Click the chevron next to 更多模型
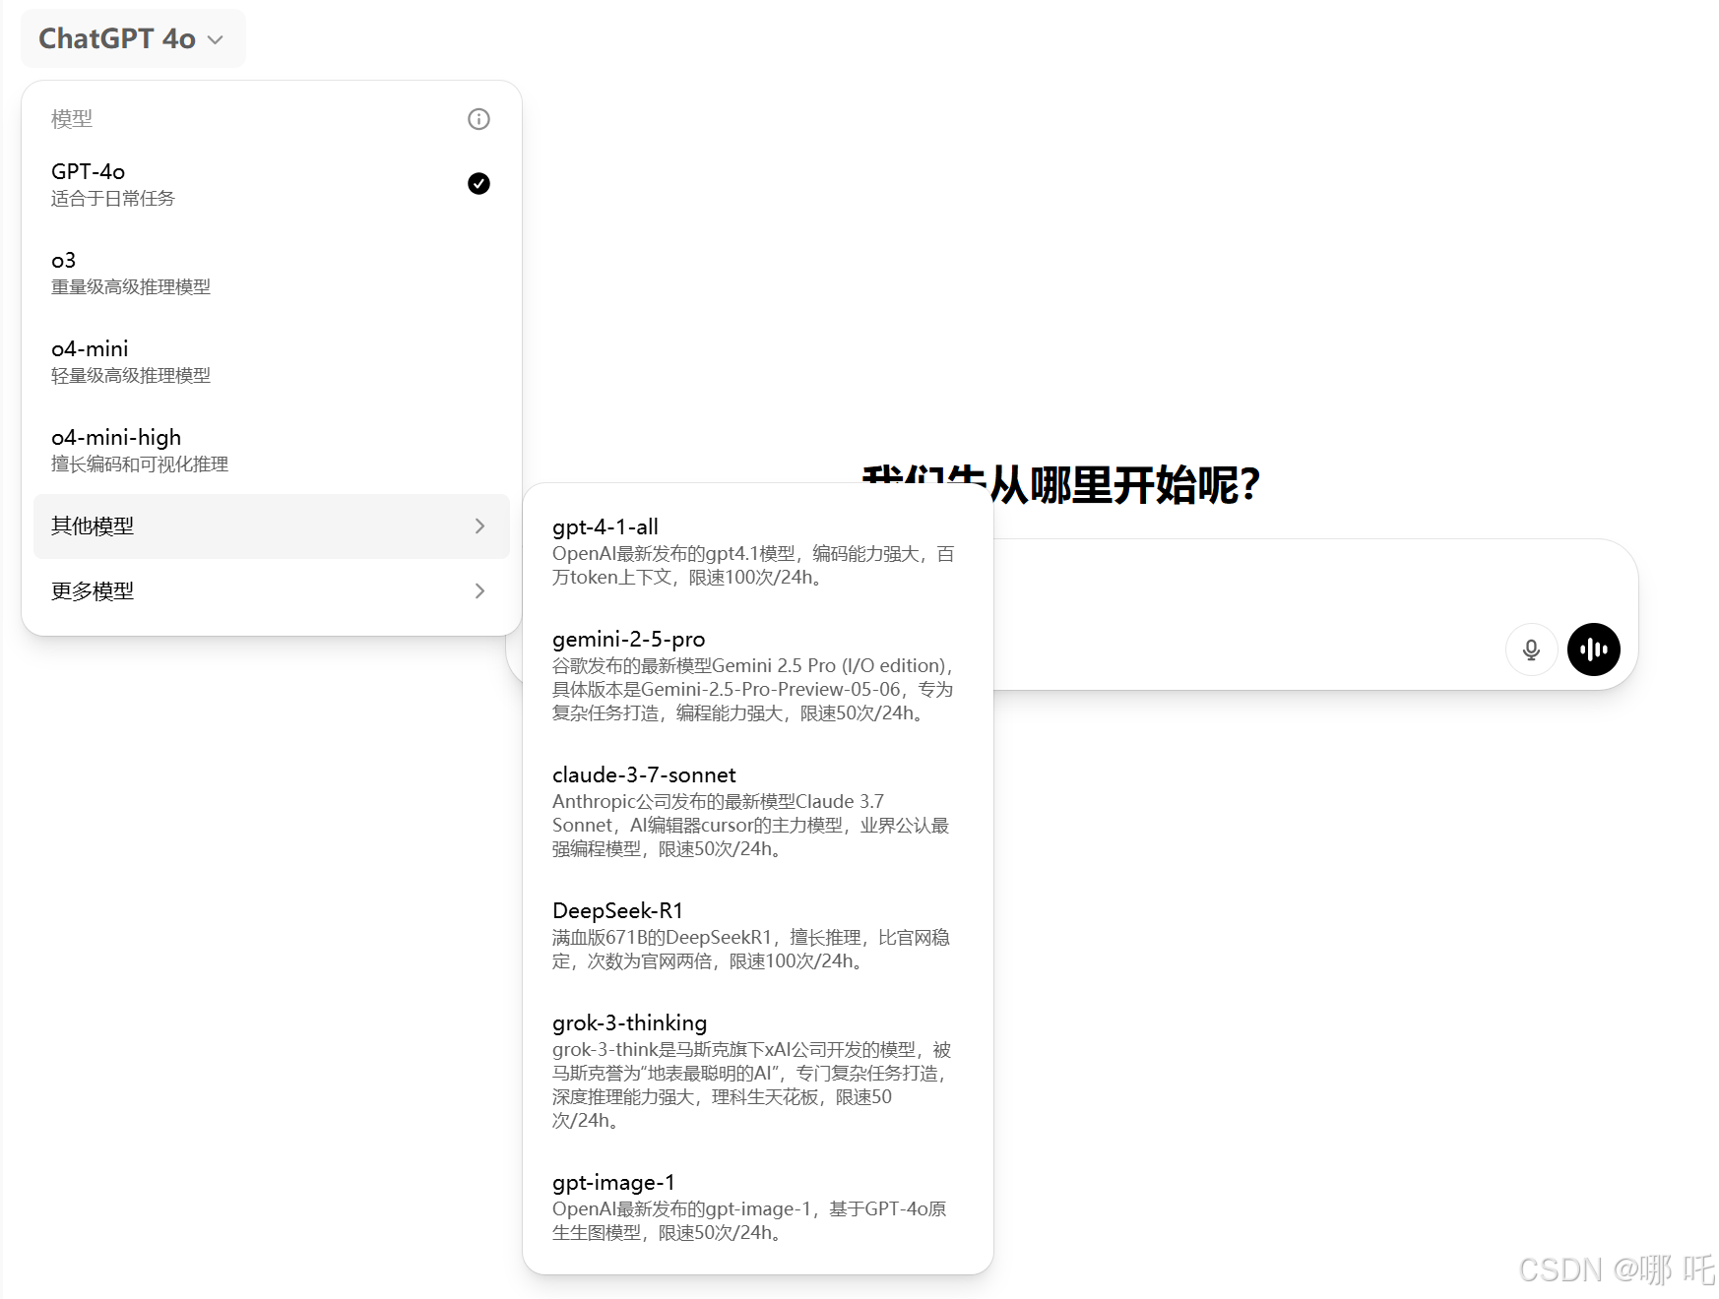This screenshot has height=1299, width=1719. pos(479,591)
